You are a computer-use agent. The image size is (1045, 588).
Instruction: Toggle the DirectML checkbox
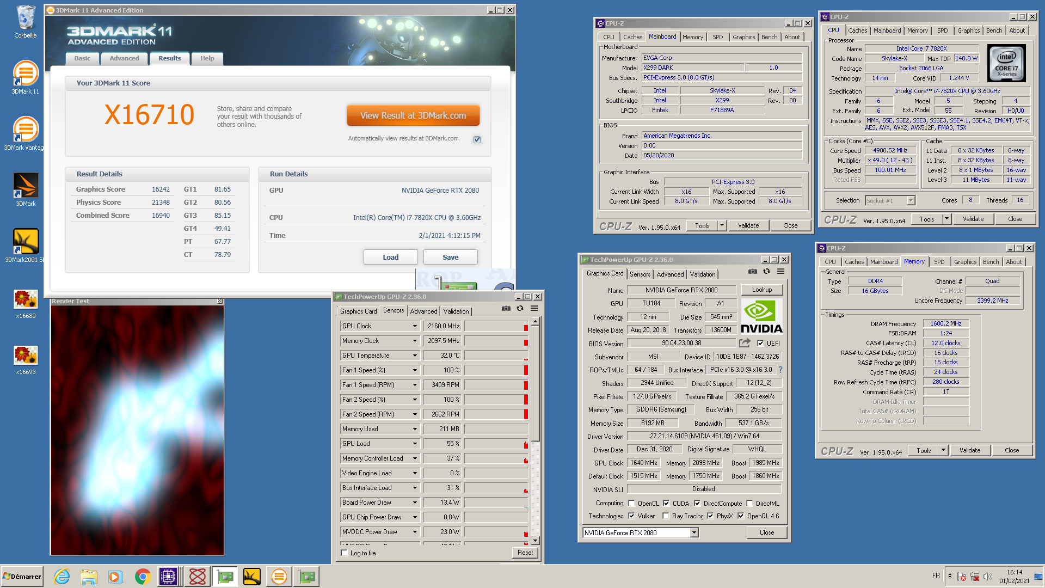[x=749, y=504]
